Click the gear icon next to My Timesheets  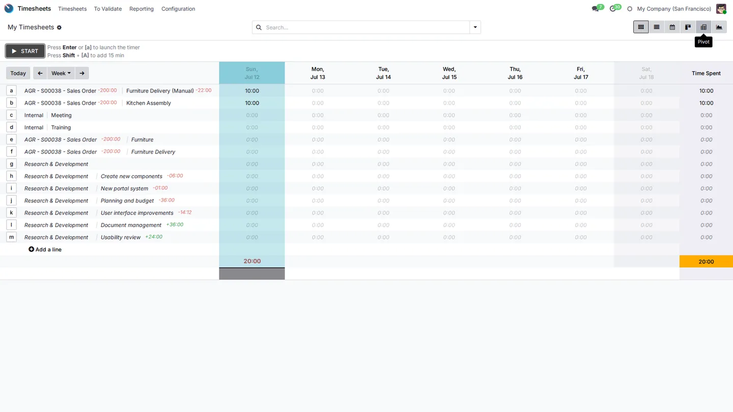point(59,27)
